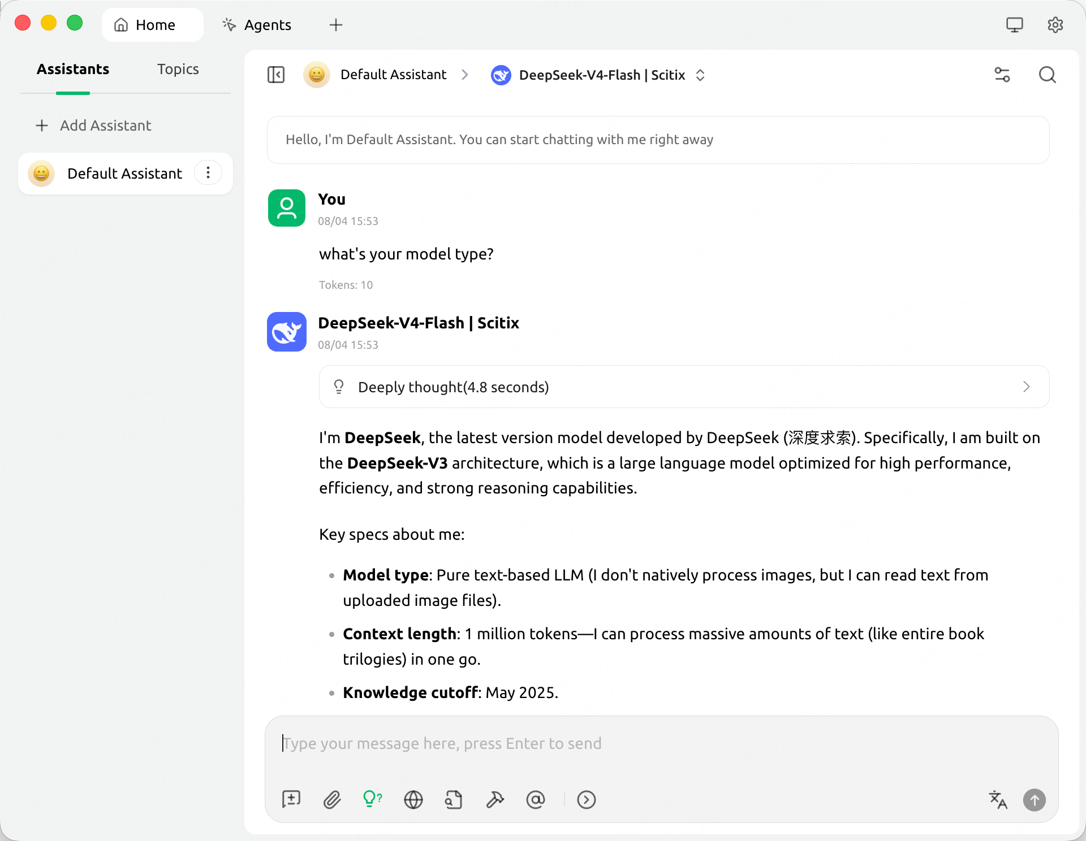Open the DeepSeek-V4-Flash | Scitix model selector
The height and width of the screenshot is (841, 1086).
[598, 75]
